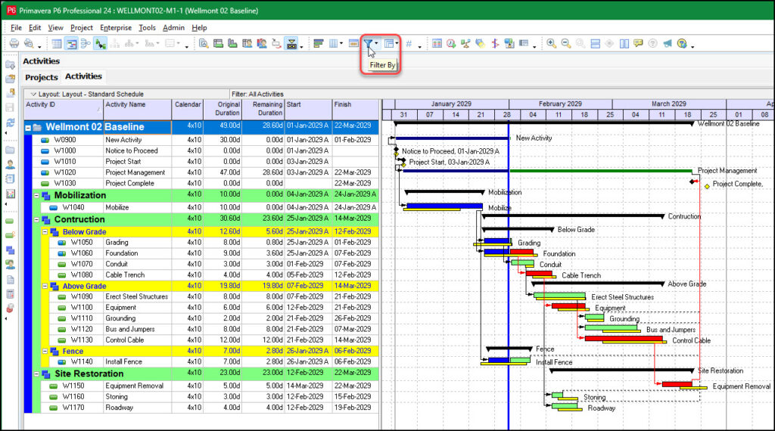Toggle the Gantt Chart view icon

point(71,44)
